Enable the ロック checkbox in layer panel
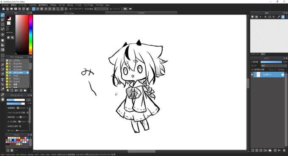Viewport: 288px width, 156px height. [279, 70]
